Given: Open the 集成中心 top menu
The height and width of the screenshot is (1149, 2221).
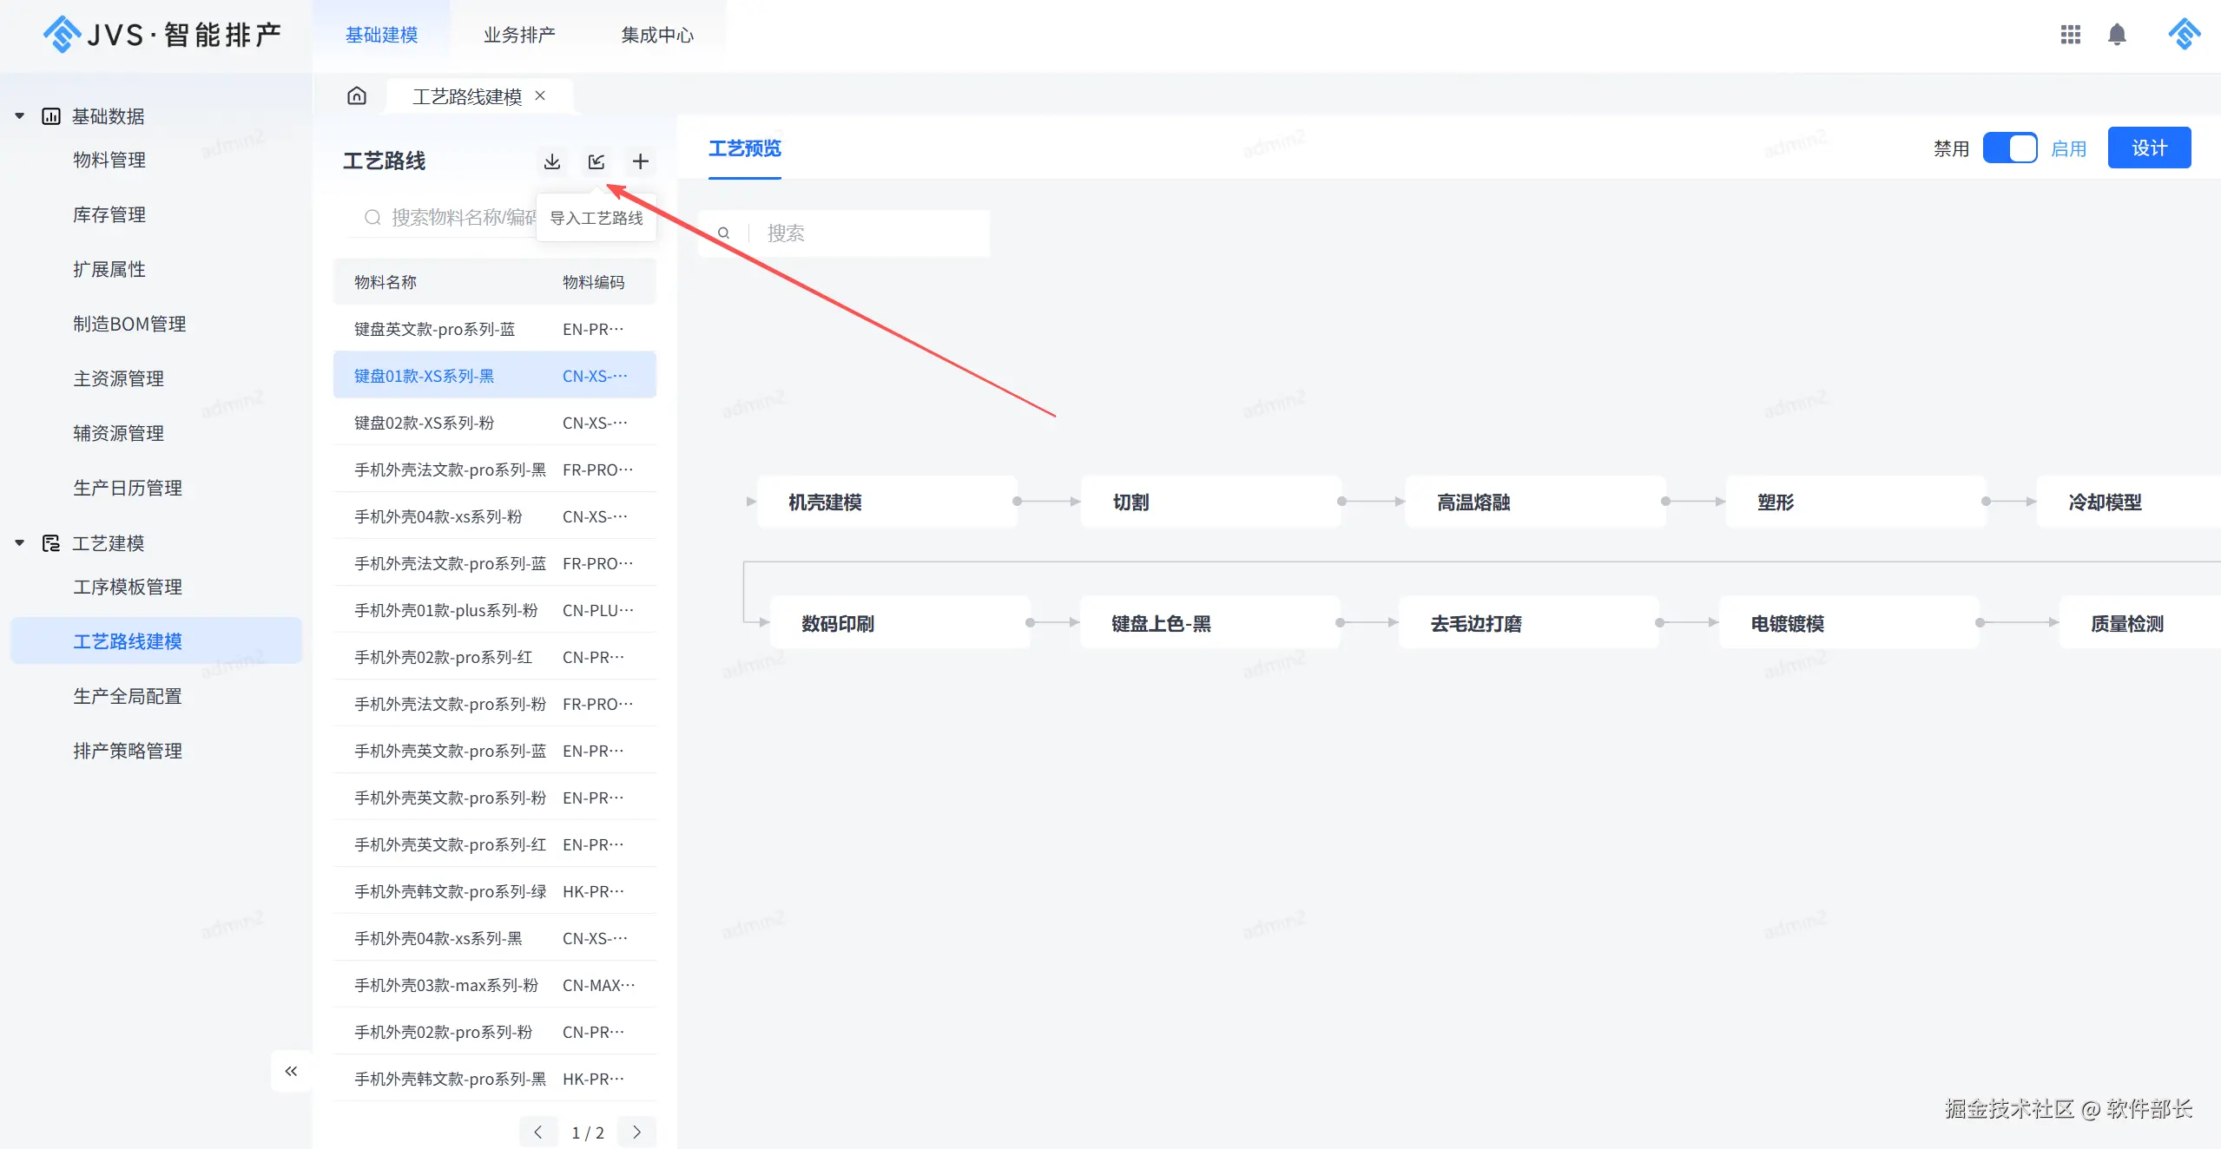Looking at the screenshot, I should (657, 35).
